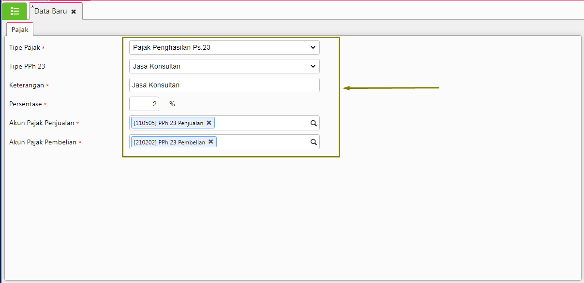
Task: Click the Keterangan field label
Action: (x=27, y=85)
